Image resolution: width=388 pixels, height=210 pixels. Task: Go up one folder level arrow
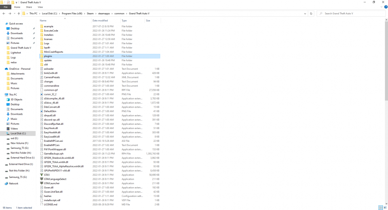click(x=19, y=14)
